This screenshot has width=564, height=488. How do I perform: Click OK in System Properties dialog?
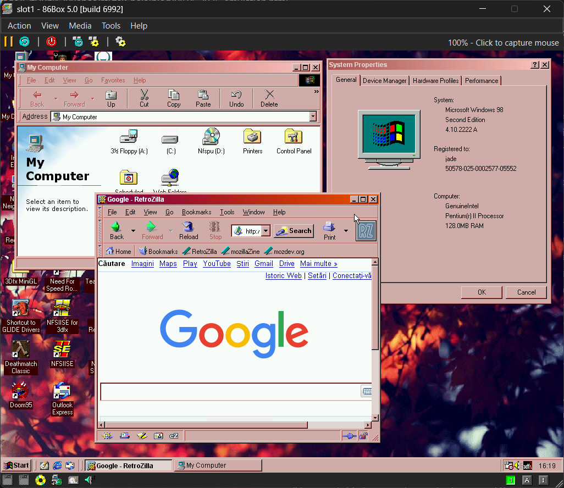tap(482, 292)
